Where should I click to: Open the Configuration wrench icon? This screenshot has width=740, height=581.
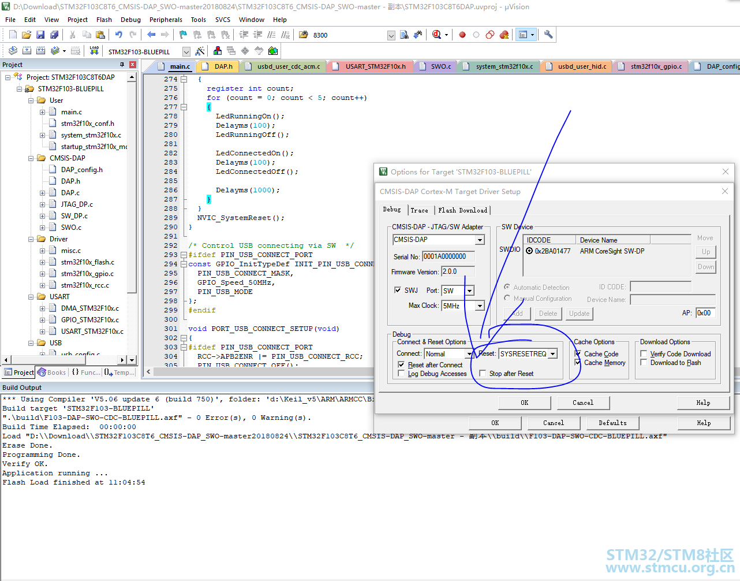pos(548,35)
